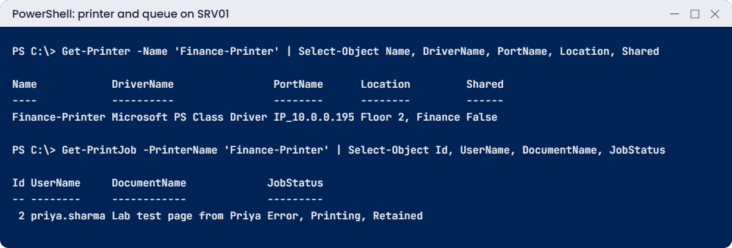Click the 'Finance-Printer' value in the Name column
Screen dimensions: 732x248
click(59, 117)
